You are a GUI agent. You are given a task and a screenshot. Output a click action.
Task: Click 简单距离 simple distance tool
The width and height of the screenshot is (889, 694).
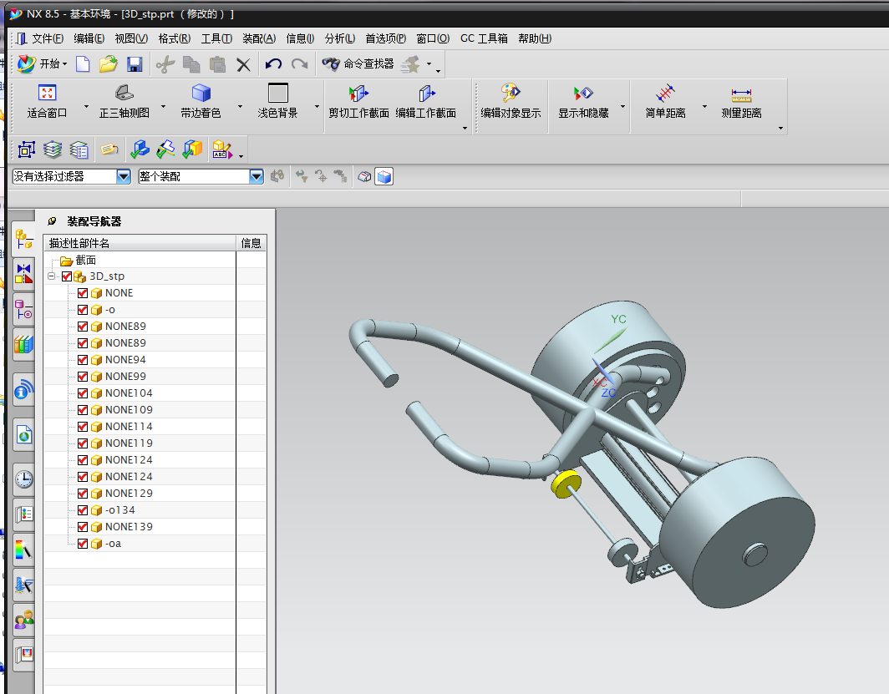click(666, 102)
